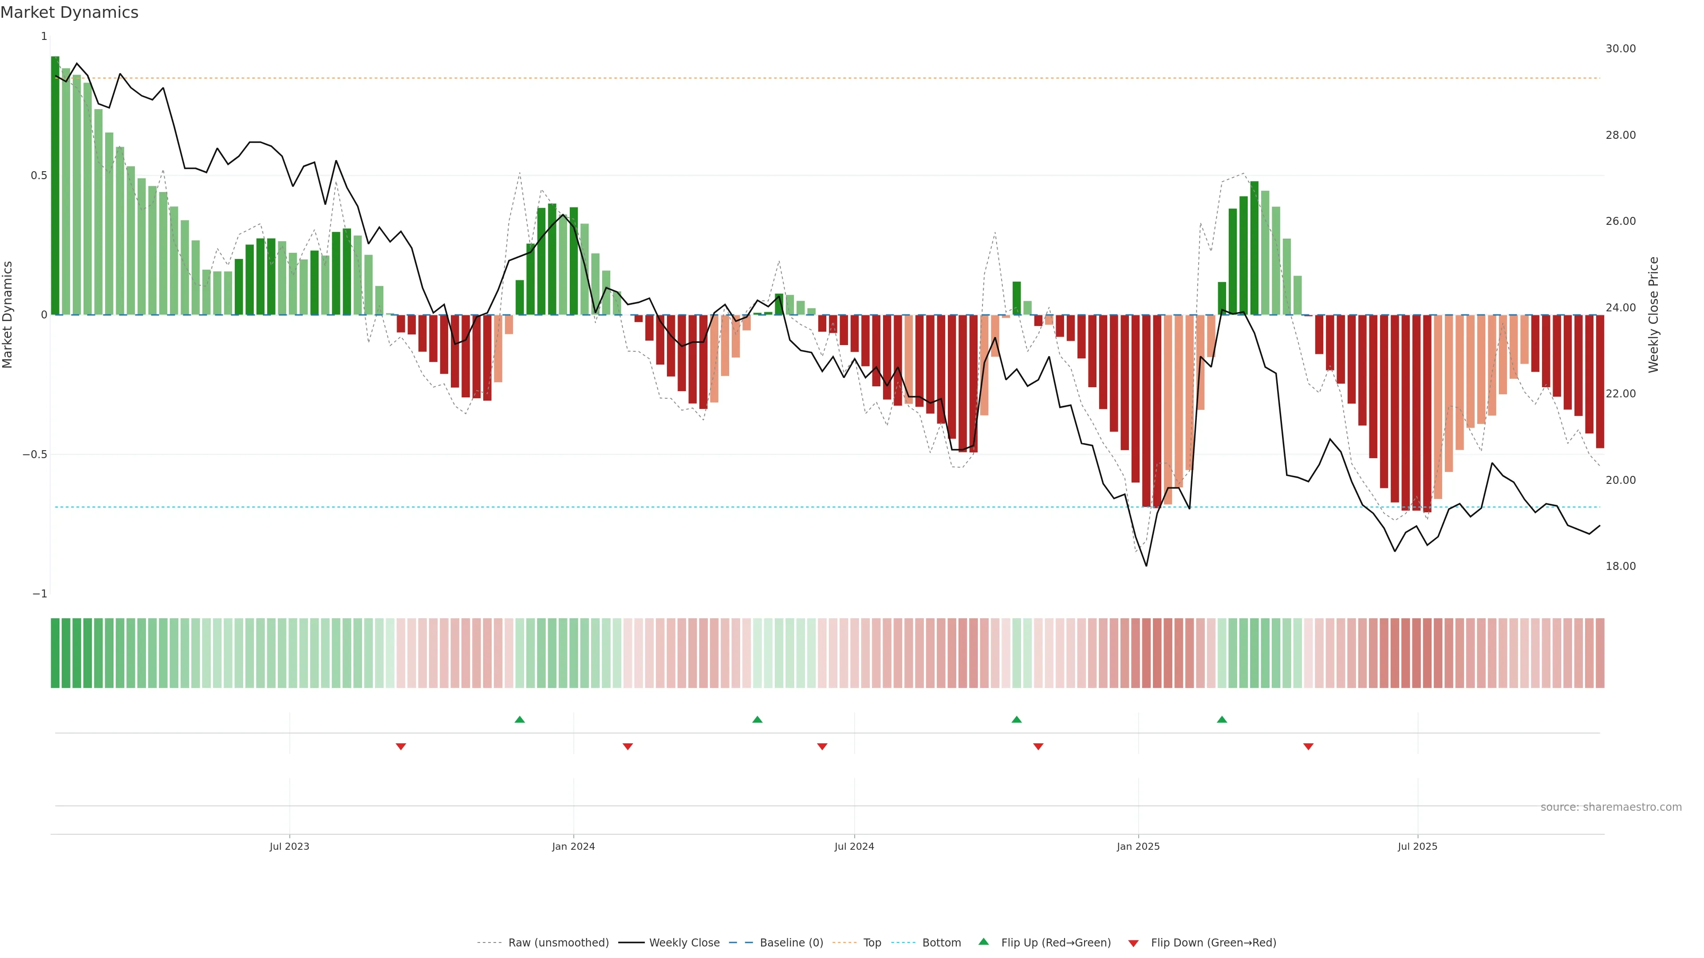This screenshot has width=1704, height=958.
Task: Click the Market Dynamics chart title
Action: coord(70,12)
